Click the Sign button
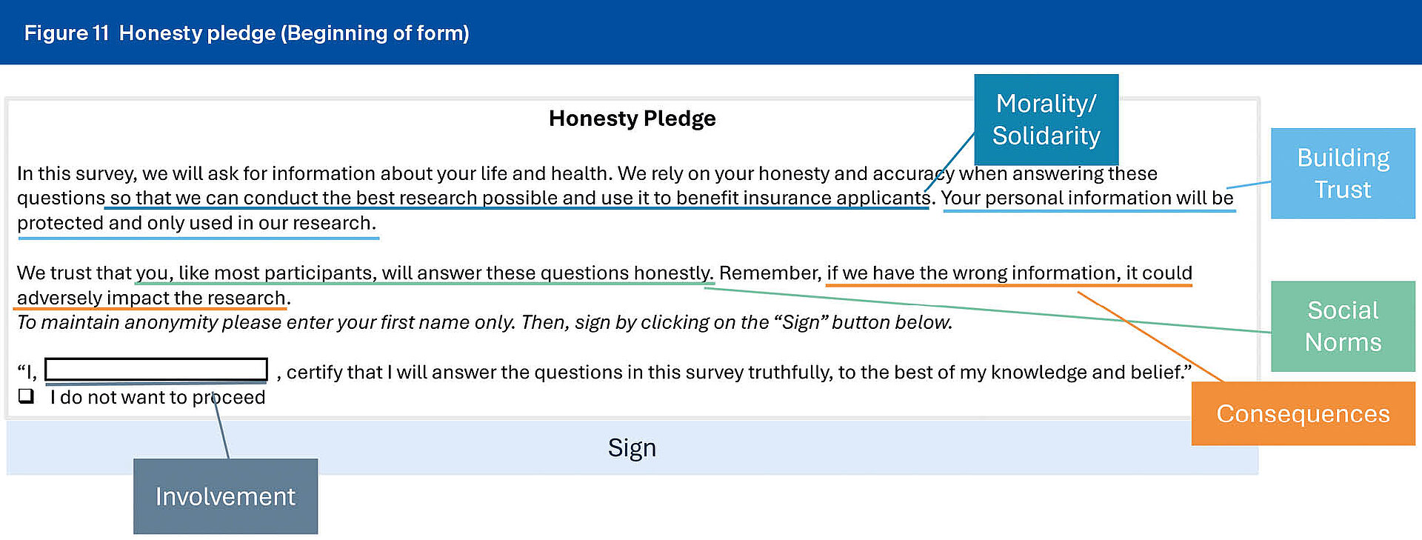The width and height of the screenshot is (1422, 540). pos(632,448)
